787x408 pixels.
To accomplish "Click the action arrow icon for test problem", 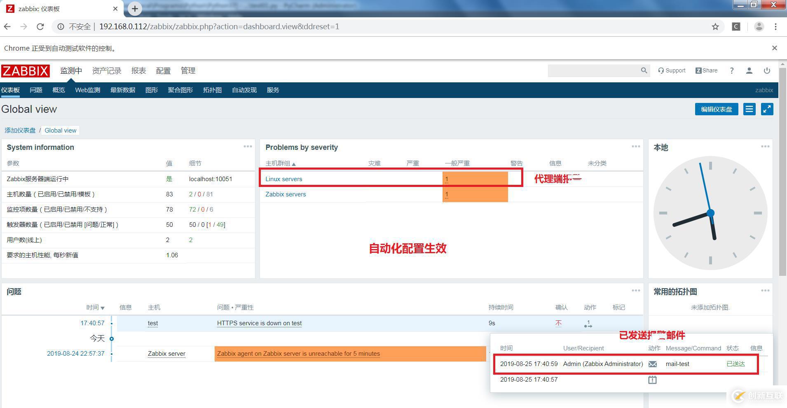I will coord(588,324).
